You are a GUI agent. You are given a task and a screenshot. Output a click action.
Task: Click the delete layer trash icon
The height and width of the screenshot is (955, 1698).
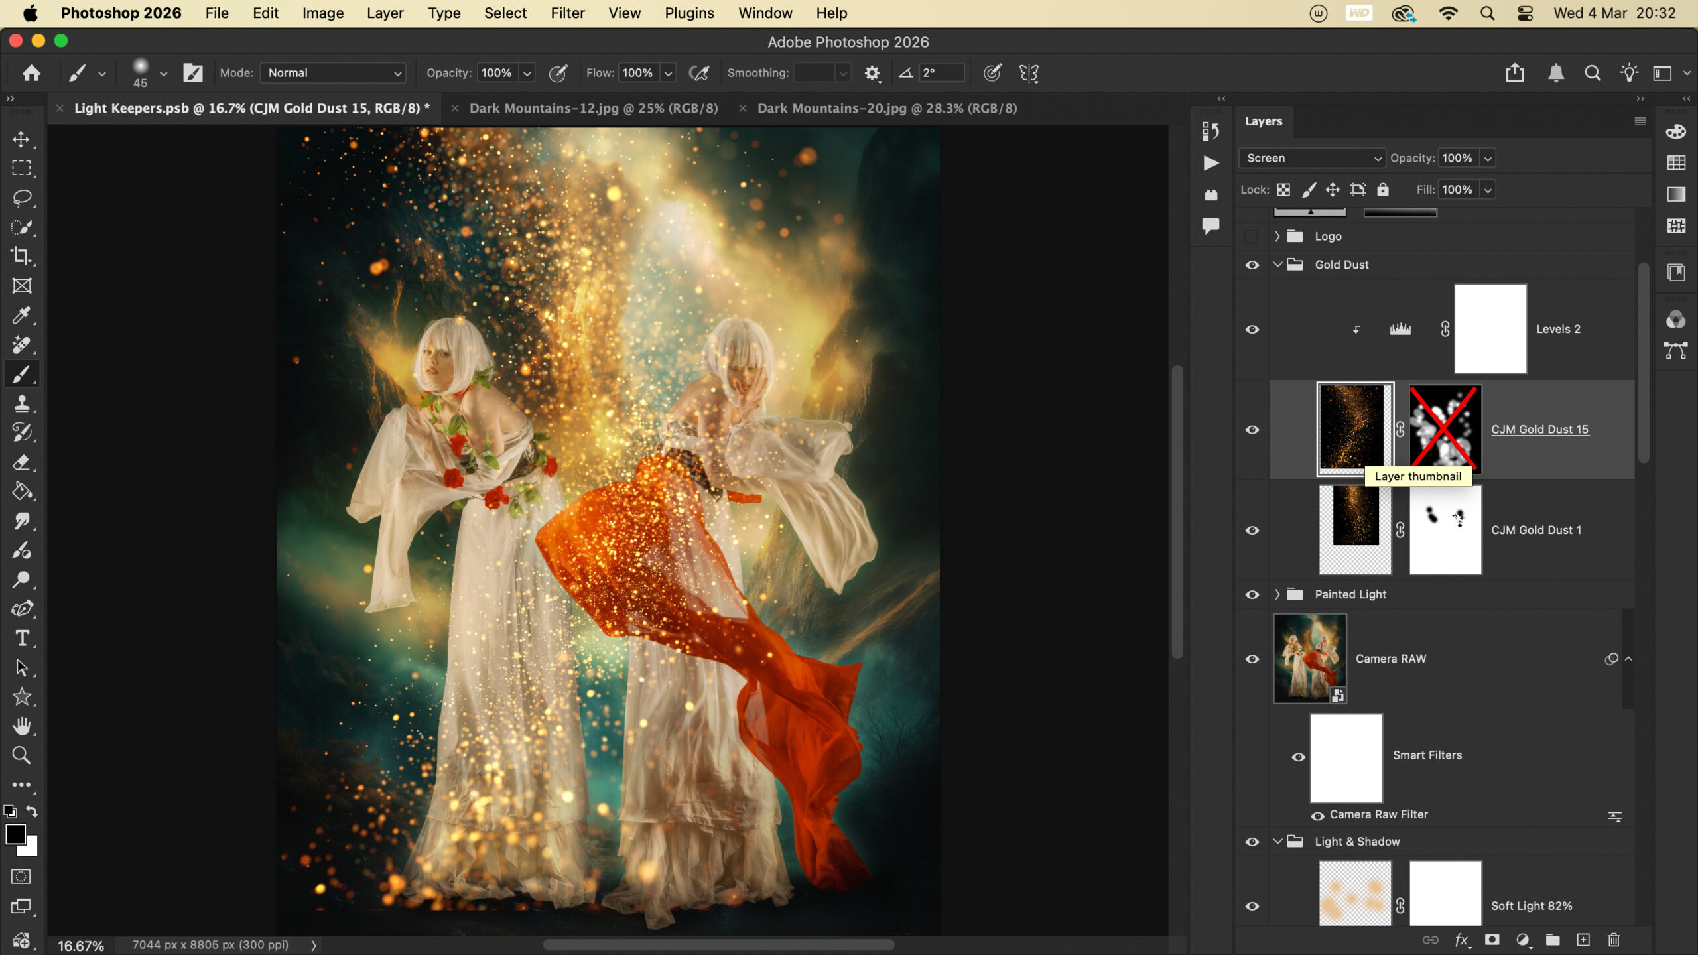pyautogui.click(x=1614, y=940)
